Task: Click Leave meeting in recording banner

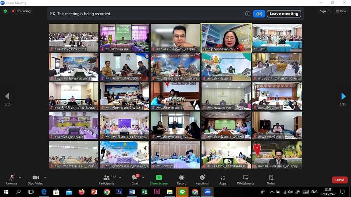Action: tap(284, 14)
